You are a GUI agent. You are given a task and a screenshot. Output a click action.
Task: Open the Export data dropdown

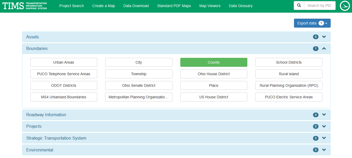(312, 23)
